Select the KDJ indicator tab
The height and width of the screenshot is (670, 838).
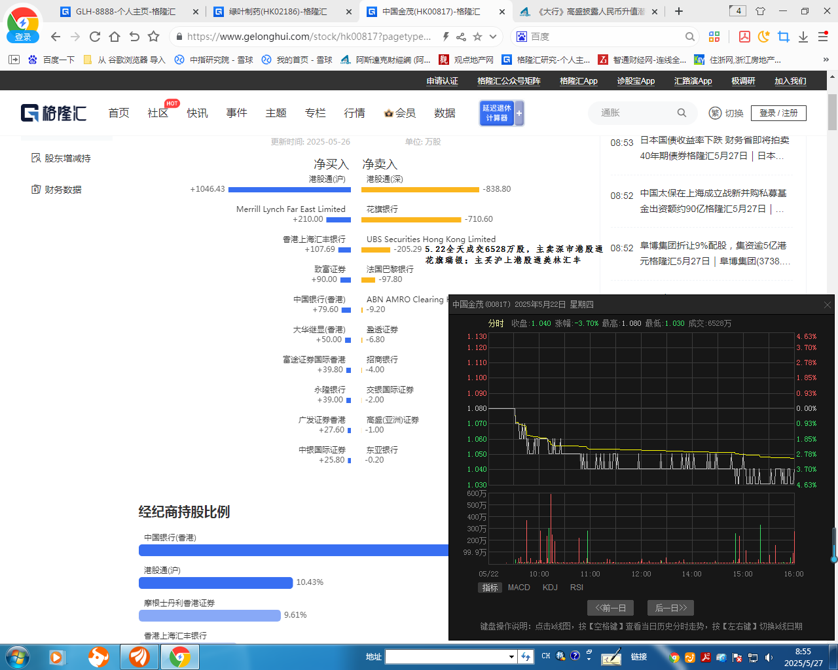pyautogui.click(x=550, y=588)
